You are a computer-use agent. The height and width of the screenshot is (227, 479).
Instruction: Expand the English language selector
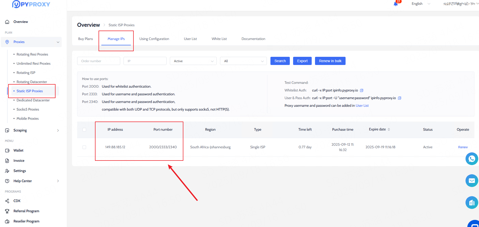(420, 4)
